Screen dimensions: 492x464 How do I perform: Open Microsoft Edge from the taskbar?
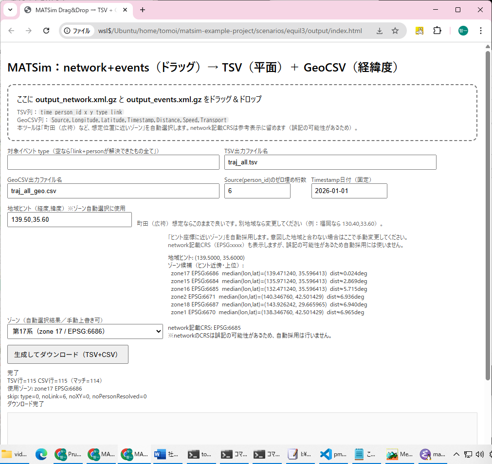click(x=41, y=454)
